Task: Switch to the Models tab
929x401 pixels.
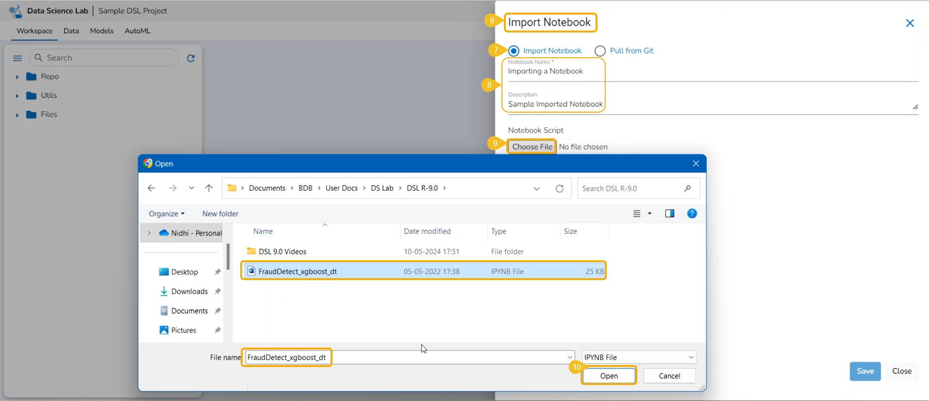Action: point(101,31)
